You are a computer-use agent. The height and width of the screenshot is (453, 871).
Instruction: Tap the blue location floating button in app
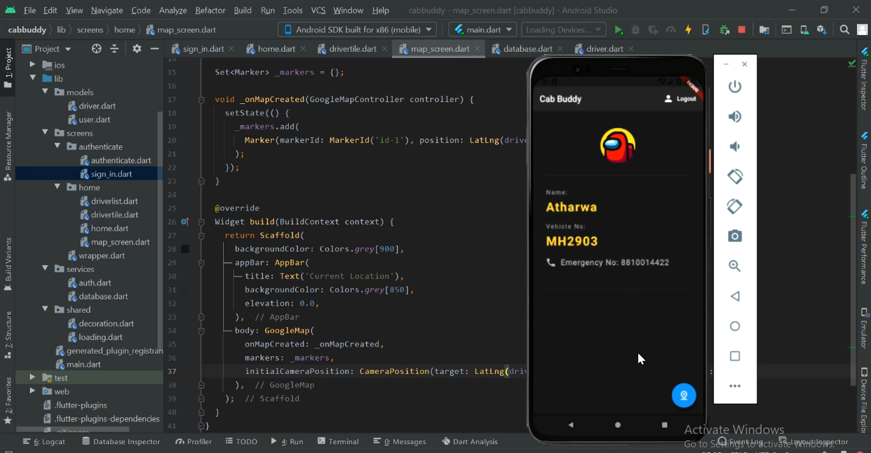[x=684, y=396]
